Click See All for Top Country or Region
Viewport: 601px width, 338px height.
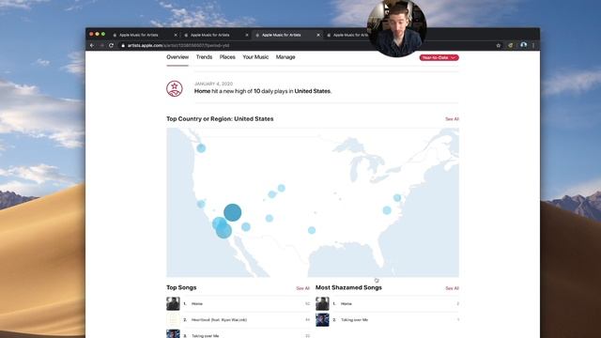click(x=452, y=119)
